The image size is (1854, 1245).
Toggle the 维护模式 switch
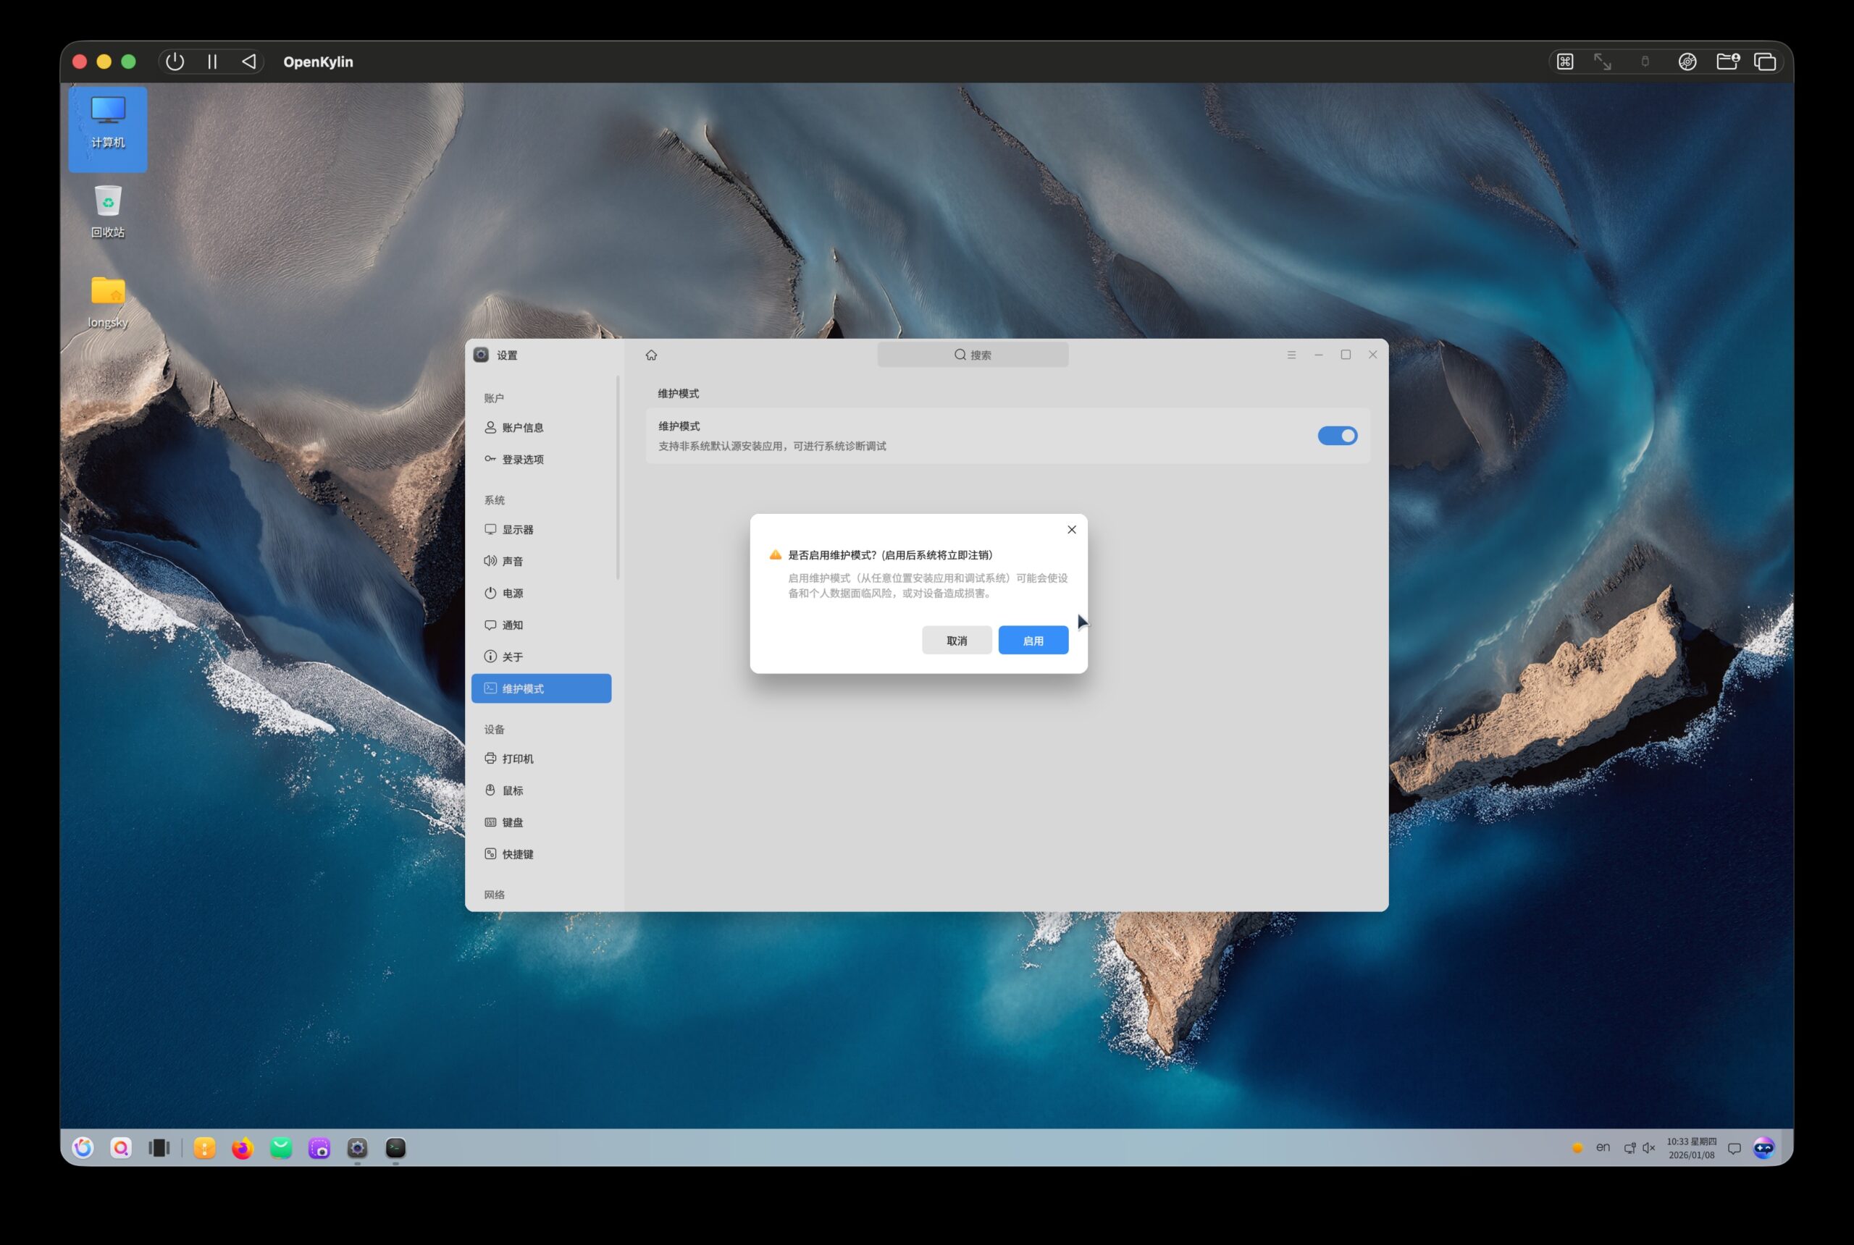tap(1337, 436)
